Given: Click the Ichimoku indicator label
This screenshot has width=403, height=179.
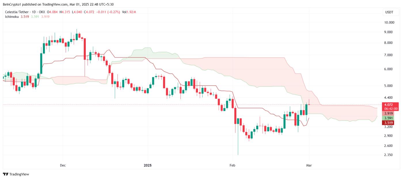Looking at the screenshot, I should click(x=12, y=17).
